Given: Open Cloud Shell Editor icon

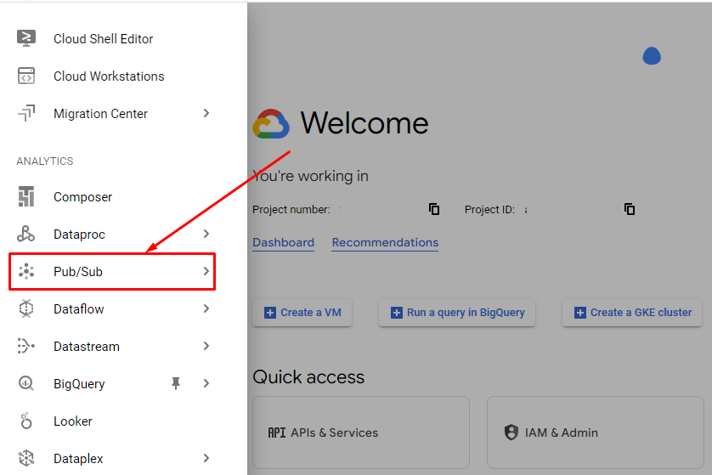Looking at the screenshot, I should point(25,38).
